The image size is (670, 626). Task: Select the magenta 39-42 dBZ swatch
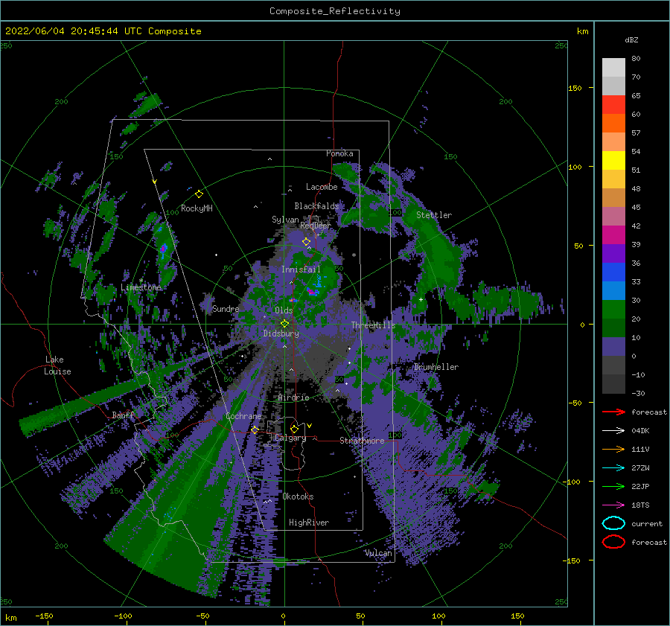click(x=613, y=235)
